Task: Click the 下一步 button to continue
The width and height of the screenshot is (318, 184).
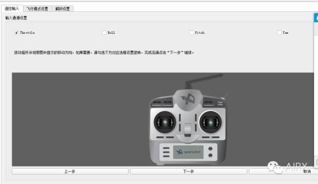Action: coord(189,172)
